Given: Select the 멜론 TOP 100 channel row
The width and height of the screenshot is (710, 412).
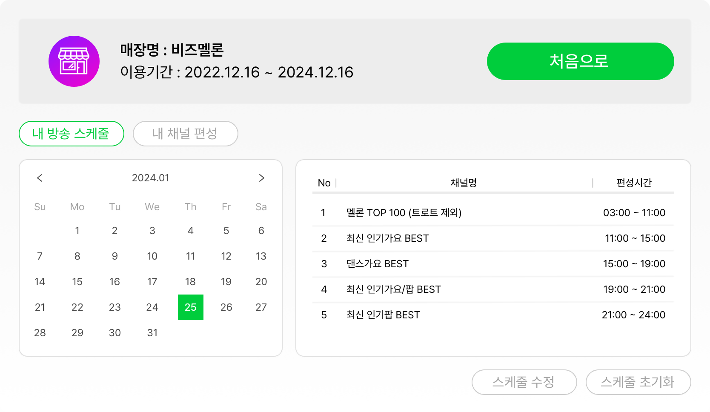Looking at the screenshot, I should click(493, 213).
